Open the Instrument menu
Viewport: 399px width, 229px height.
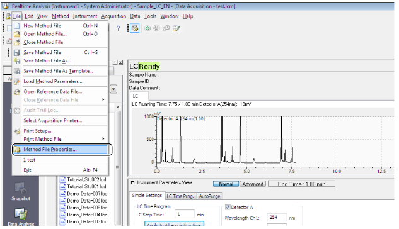coord(85,16)
